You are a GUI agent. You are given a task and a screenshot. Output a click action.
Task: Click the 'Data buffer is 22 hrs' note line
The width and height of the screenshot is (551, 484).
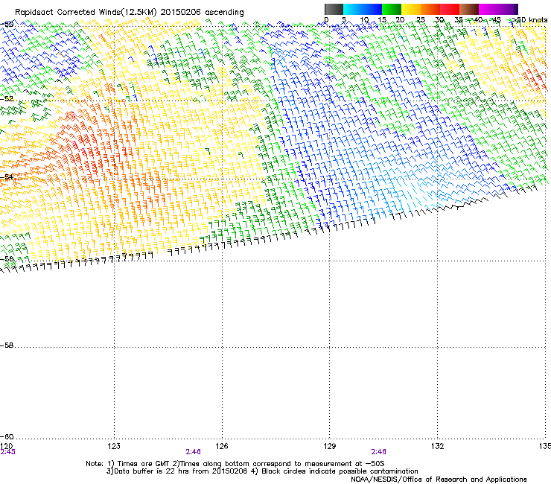pos(262,471)
